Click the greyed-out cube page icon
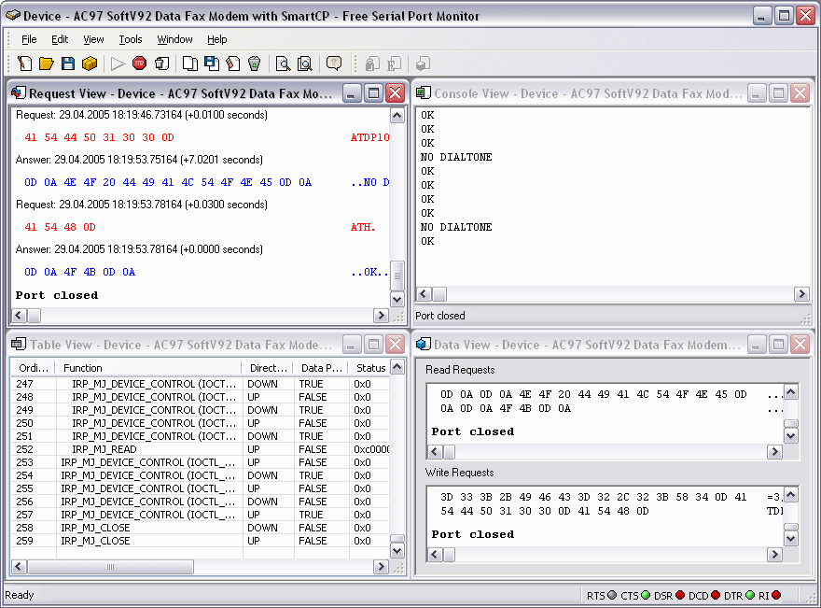821x608 pixels. point(423,64)
